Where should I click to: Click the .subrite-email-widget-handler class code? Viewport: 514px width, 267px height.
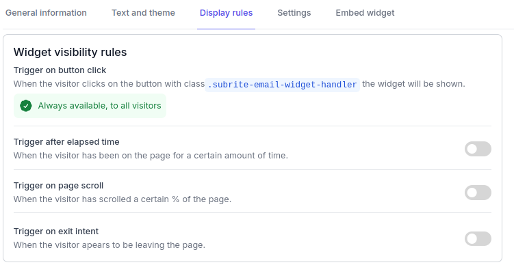click(282, 85)
